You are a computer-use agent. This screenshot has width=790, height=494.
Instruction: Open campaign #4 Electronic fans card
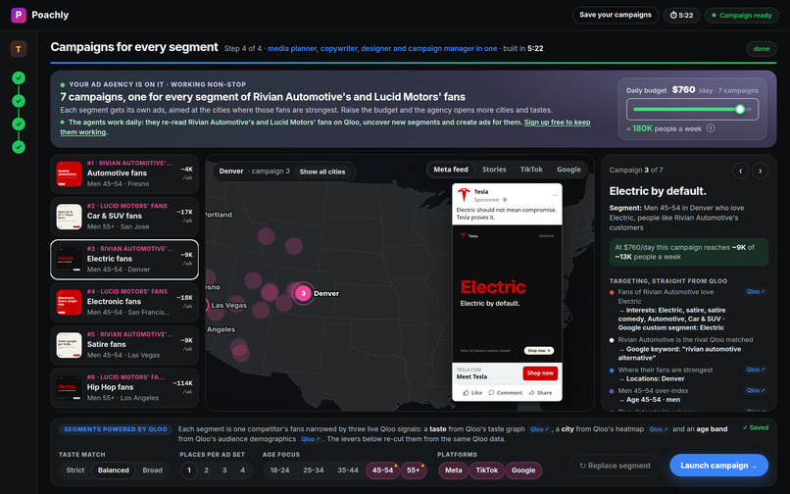click(x=124, y=303)
